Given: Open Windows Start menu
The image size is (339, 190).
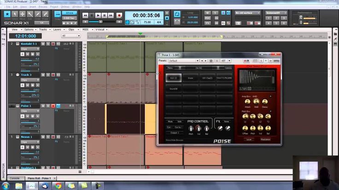Looking at the screenshot, I should pyautogui.click(x=6, y=186).
